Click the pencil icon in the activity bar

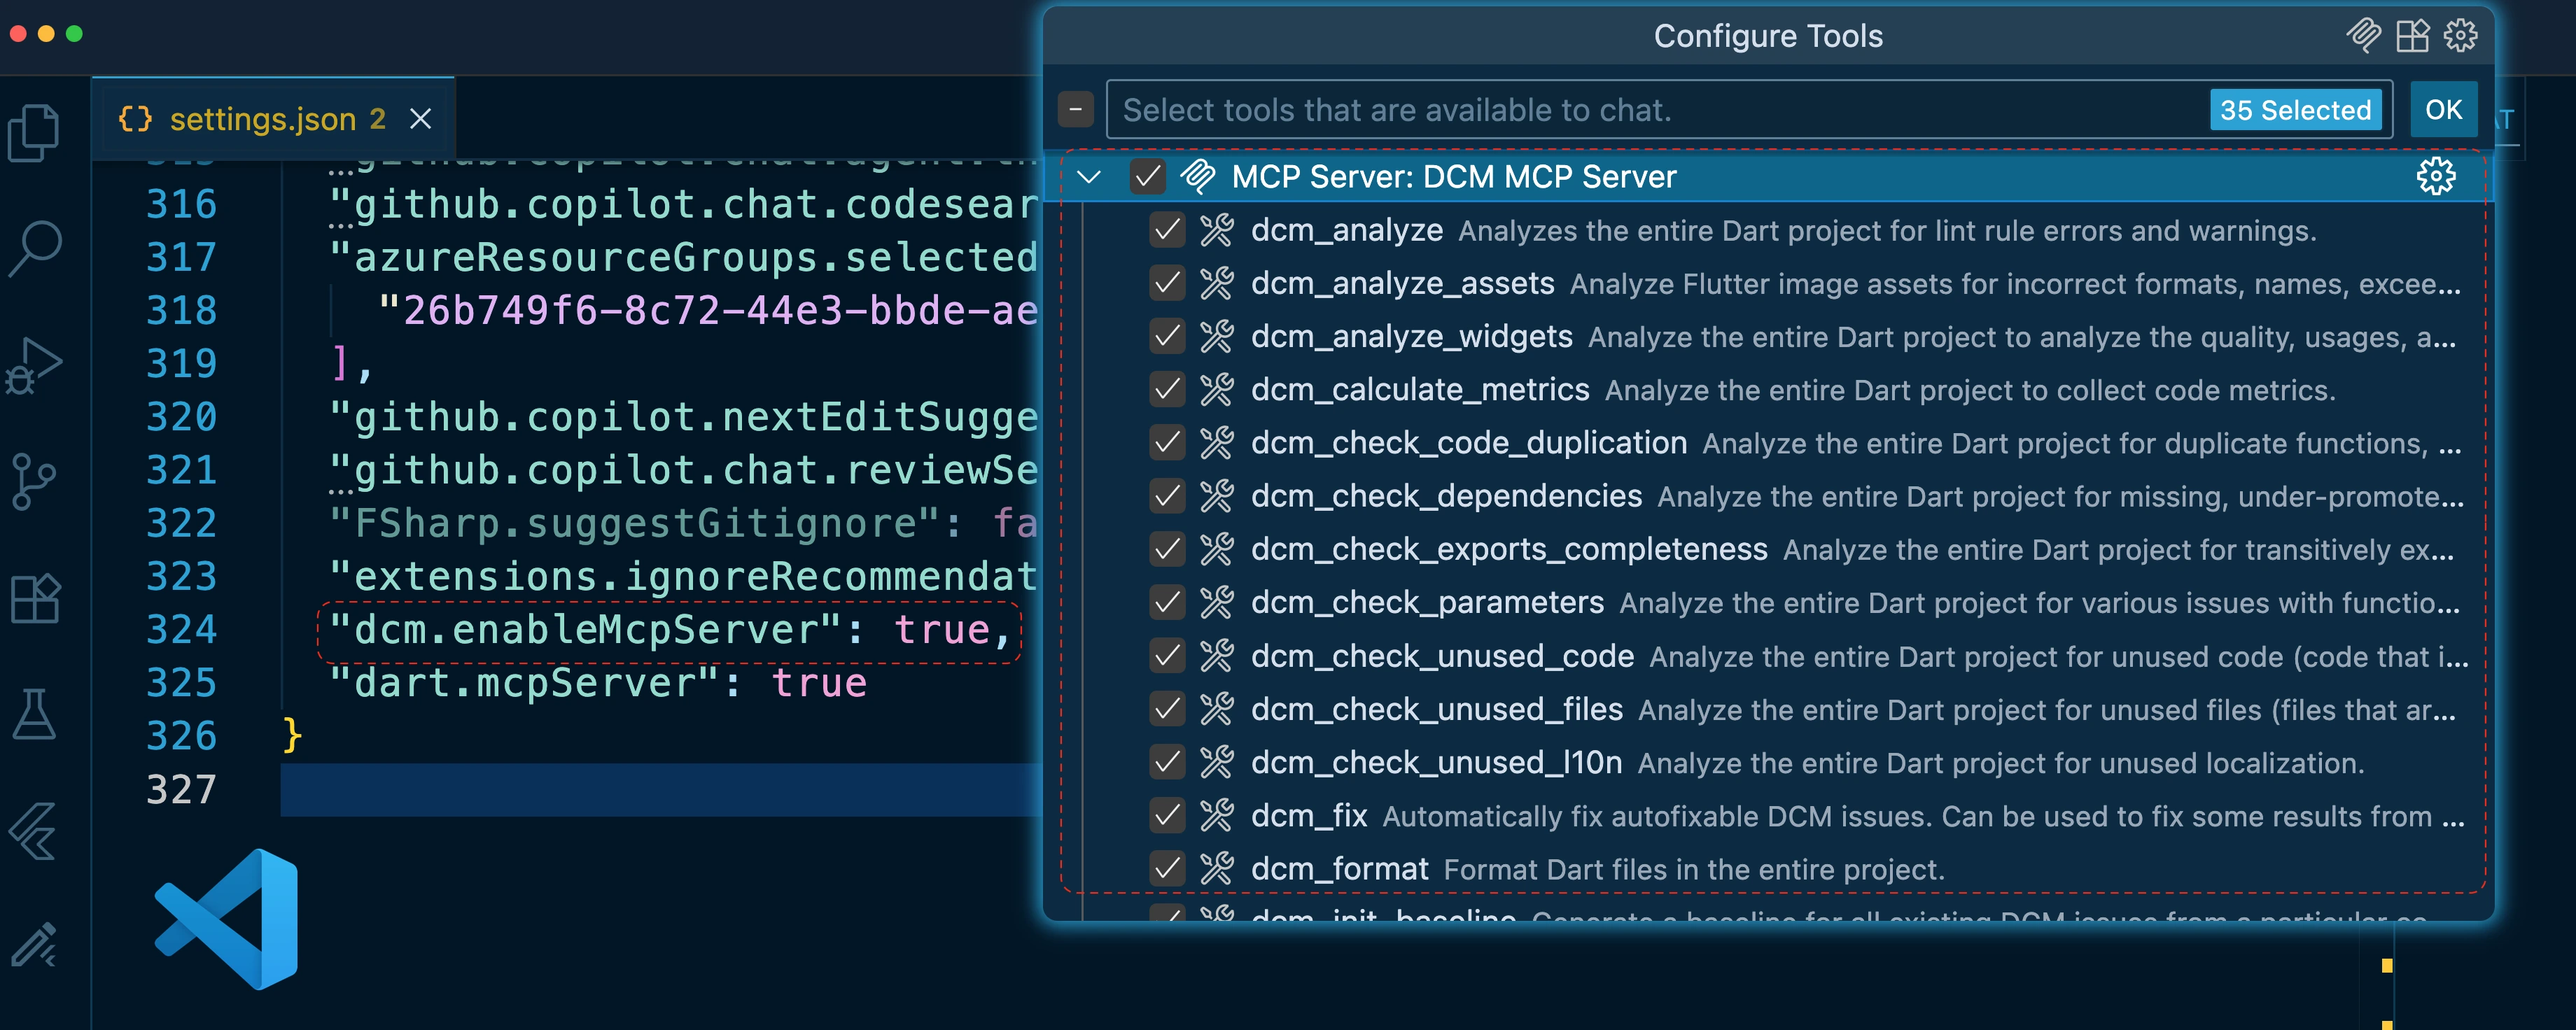click(34, 944)
